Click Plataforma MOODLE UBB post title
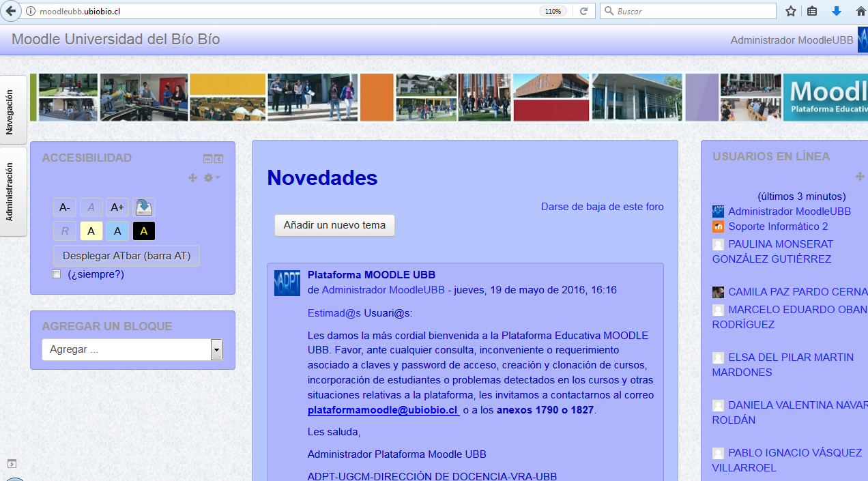Screen dimensions: 868x481 [371, 275]
